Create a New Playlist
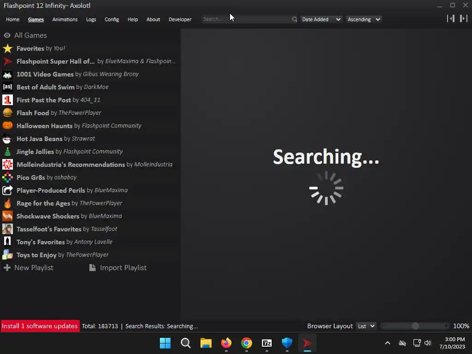This screenshot has width=472, height=354. (28, 268)
